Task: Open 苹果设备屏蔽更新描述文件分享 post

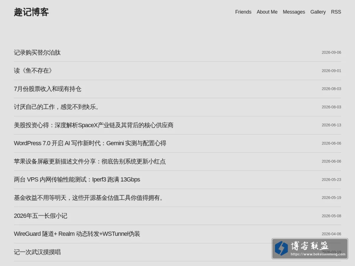Action: 90,161
